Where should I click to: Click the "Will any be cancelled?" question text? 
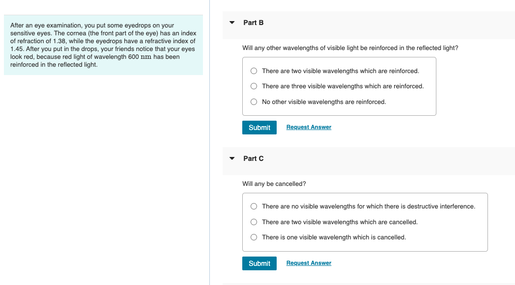(274, 184)
